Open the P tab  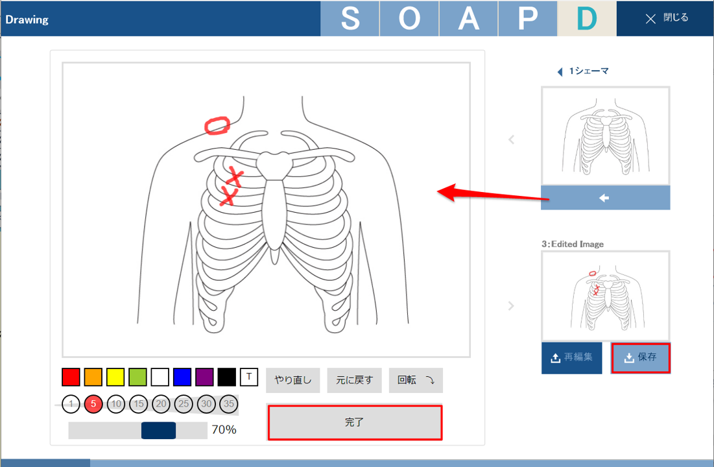coord(527,19)
